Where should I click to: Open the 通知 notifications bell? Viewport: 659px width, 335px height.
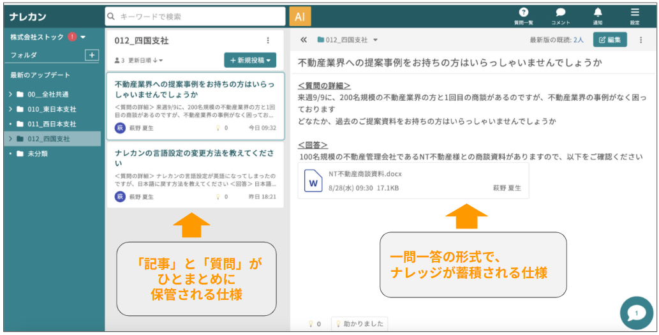coord(598,17)
